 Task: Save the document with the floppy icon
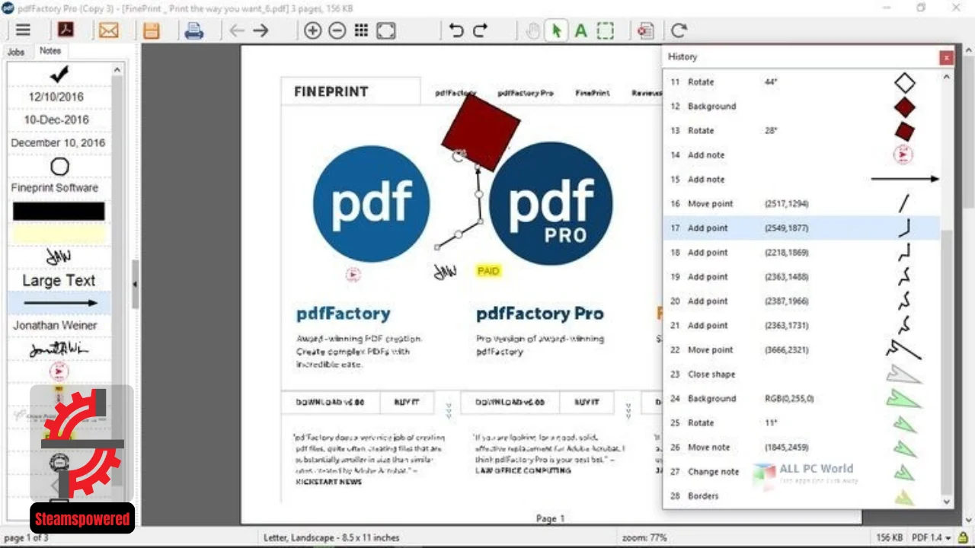(152, 30)
